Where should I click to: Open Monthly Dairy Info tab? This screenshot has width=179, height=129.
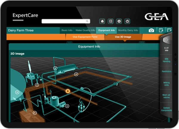click(128, 30)
